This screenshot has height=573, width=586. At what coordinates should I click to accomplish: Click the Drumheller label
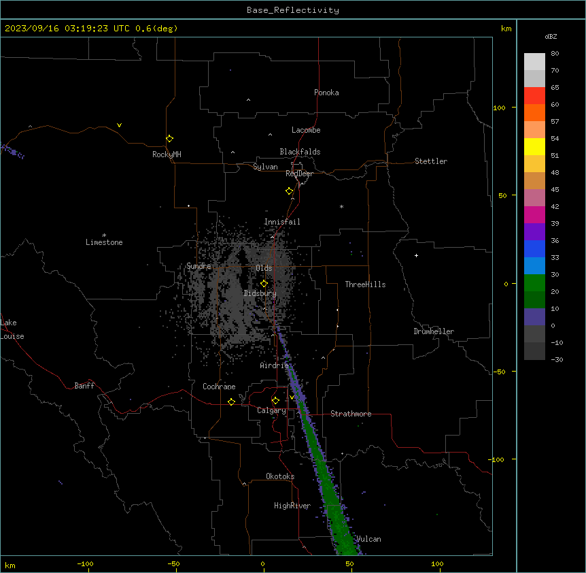[434, 331]
